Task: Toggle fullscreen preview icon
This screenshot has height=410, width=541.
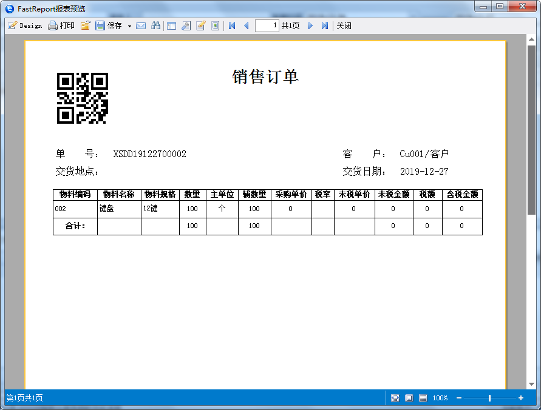Action: [216, 26]
